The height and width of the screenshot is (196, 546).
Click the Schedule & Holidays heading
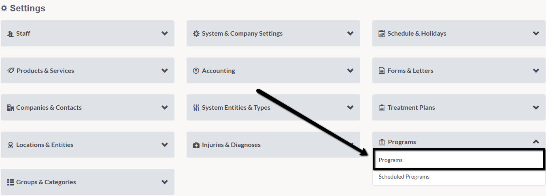point(417,34)
